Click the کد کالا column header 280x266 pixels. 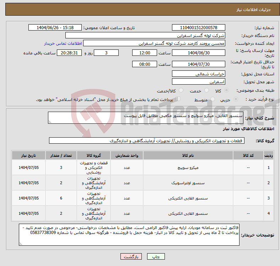point(248,155)
